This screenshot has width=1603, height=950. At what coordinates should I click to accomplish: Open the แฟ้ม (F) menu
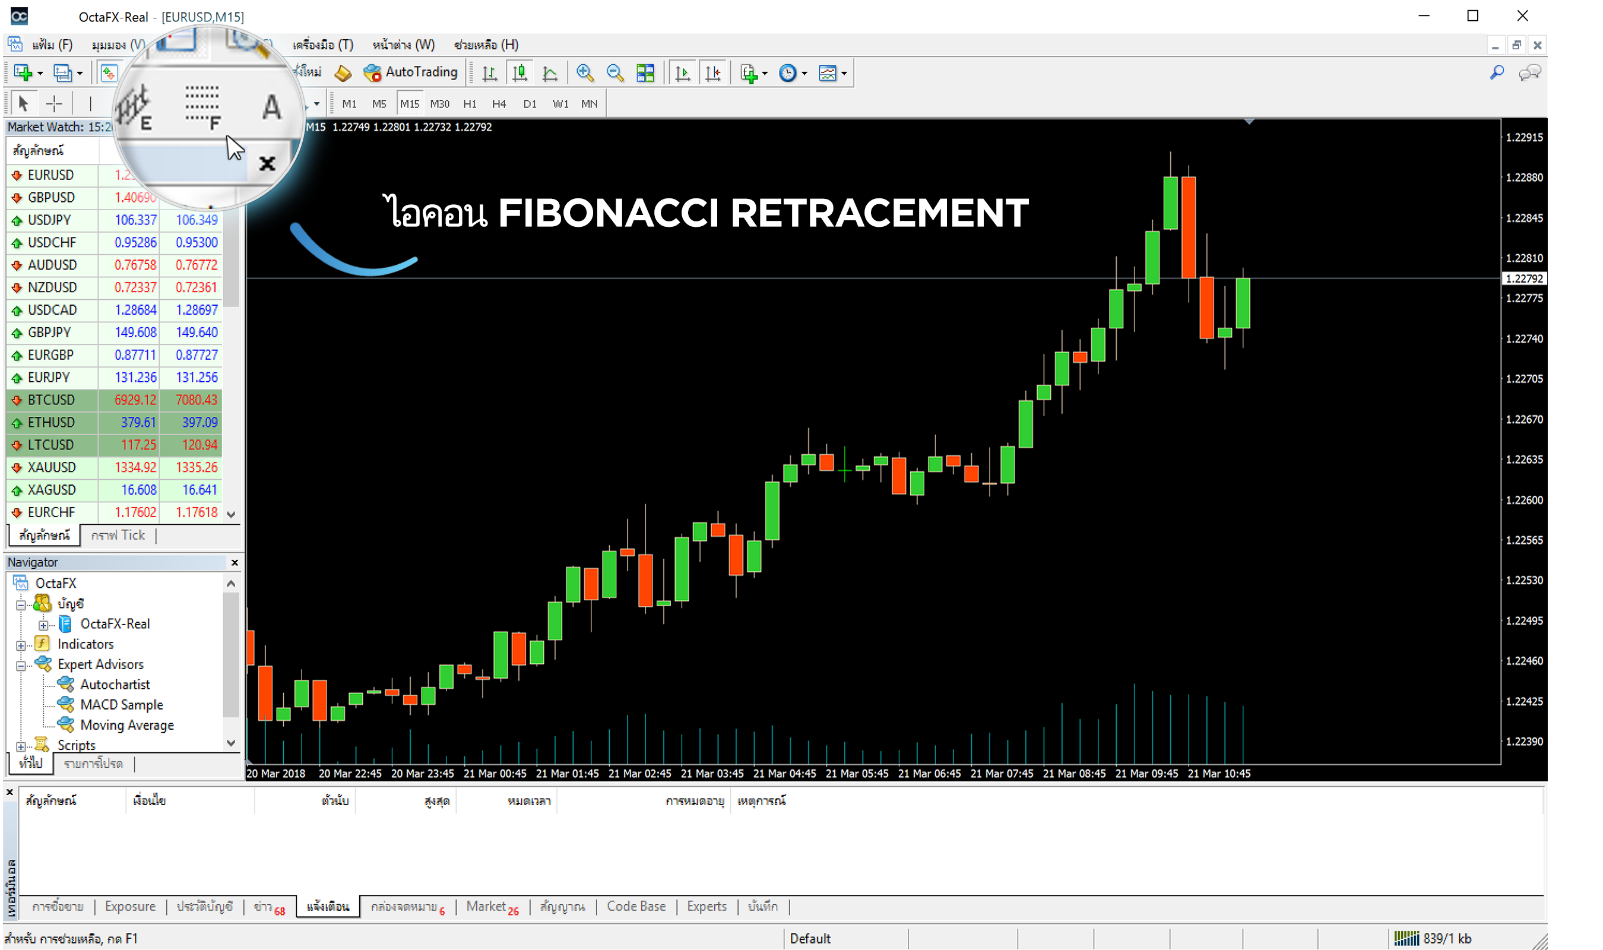click(52, 45)
